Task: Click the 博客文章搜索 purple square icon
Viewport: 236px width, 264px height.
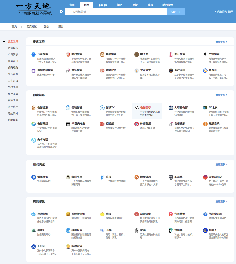Action: [34, 71]
